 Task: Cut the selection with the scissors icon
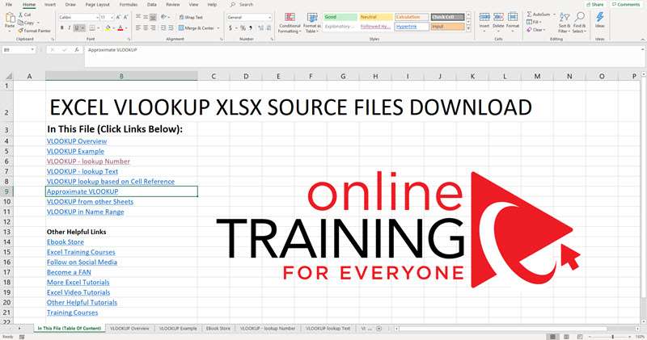pos(21,15)
